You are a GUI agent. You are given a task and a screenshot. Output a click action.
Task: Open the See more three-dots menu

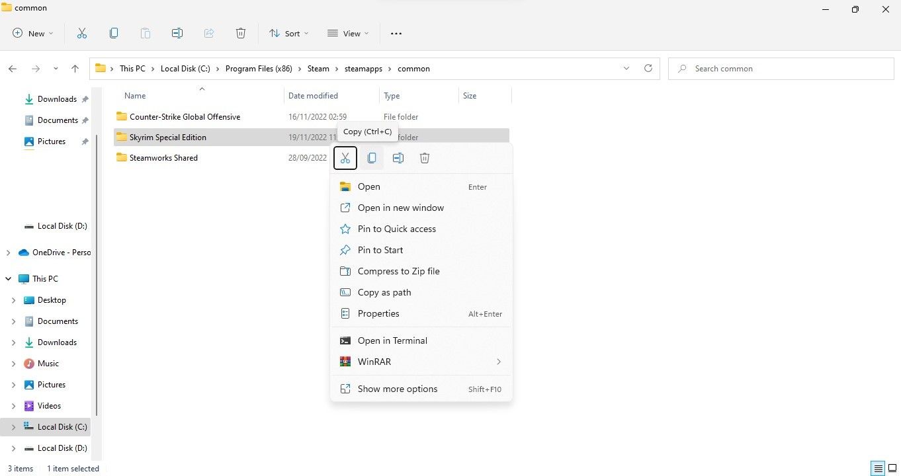click(396, 33)
